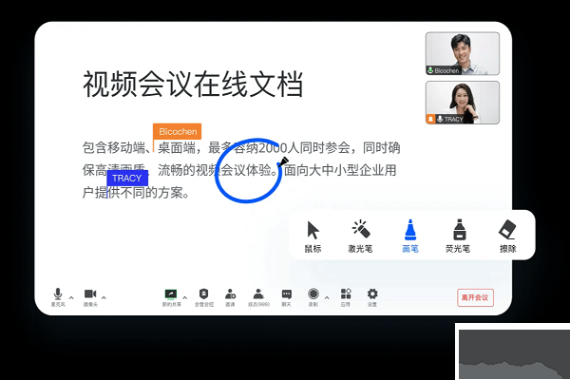Image resolution: width=570 pixels, height=380 pixels.
Task: Toggle the 摄像头 camera button
Action: click(x=90, y=297)
